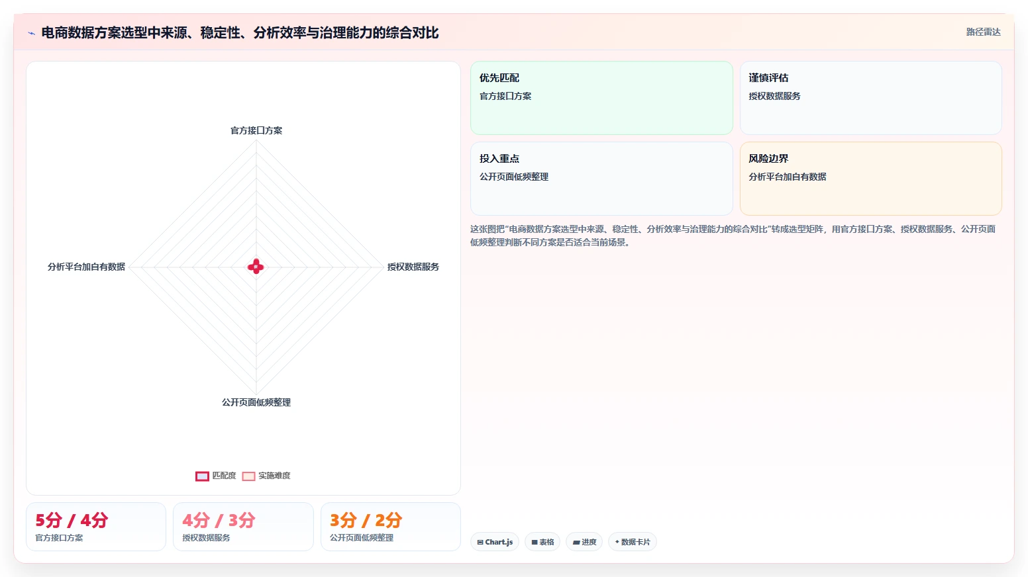Click the 授权数据服务 radar axis label
This screenshot has width=1028, height=577.
point(413,267)
